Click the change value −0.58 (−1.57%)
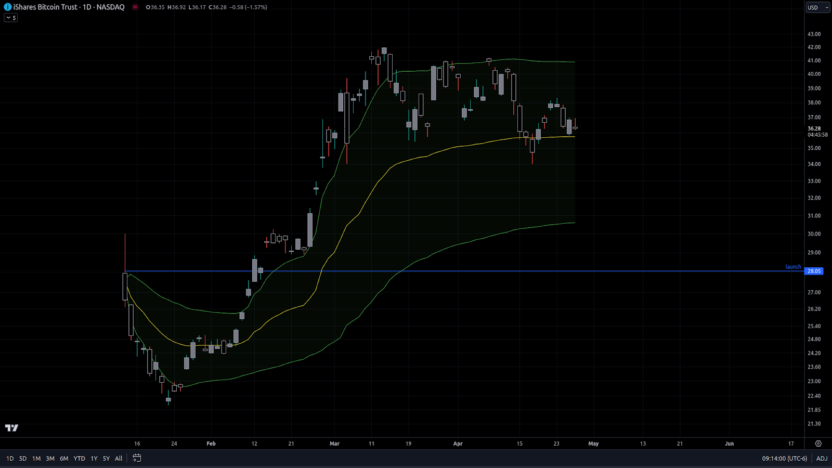Viewport: 832px width, 468px height. tap(249, 7)
